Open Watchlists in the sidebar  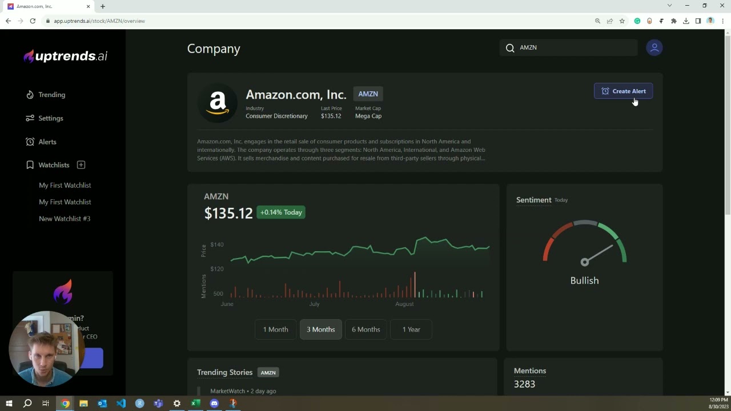point(47,165)
